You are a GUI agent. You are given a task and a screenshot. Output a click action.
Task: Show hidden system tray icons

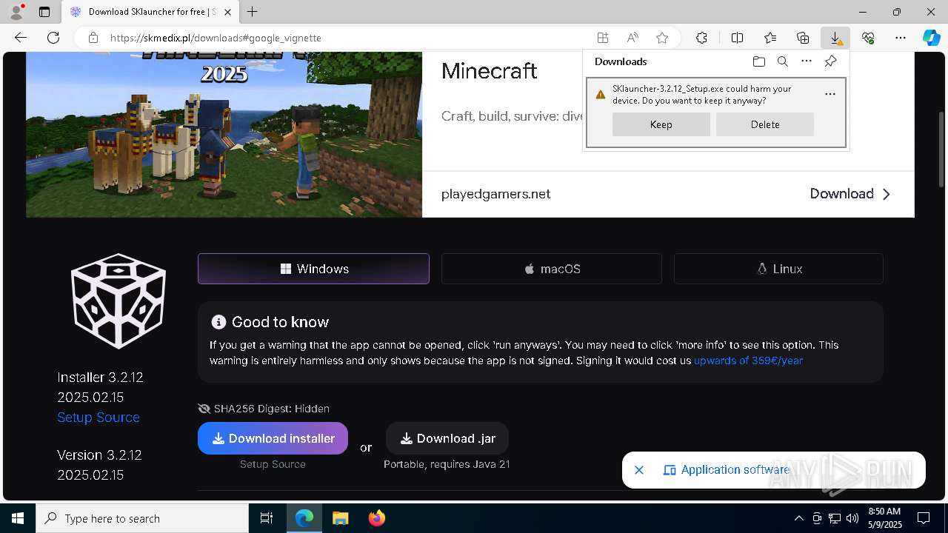pos(798,518)
